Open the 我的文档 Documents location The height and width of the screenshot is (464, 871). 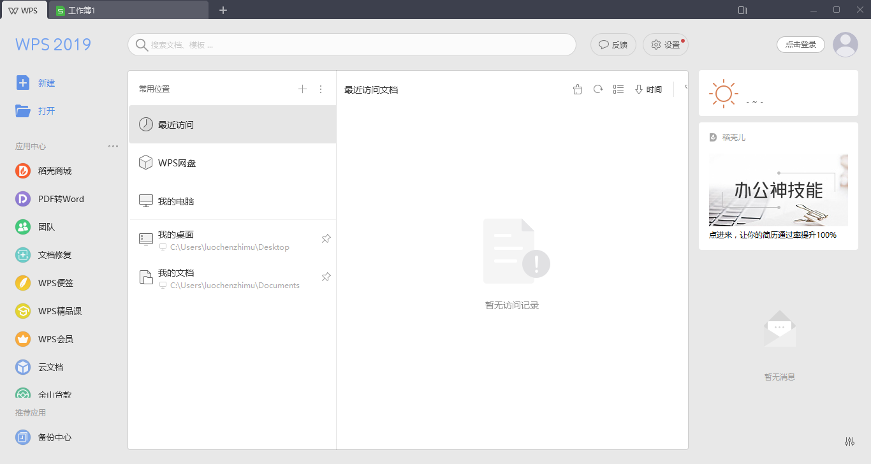[232, 279]
